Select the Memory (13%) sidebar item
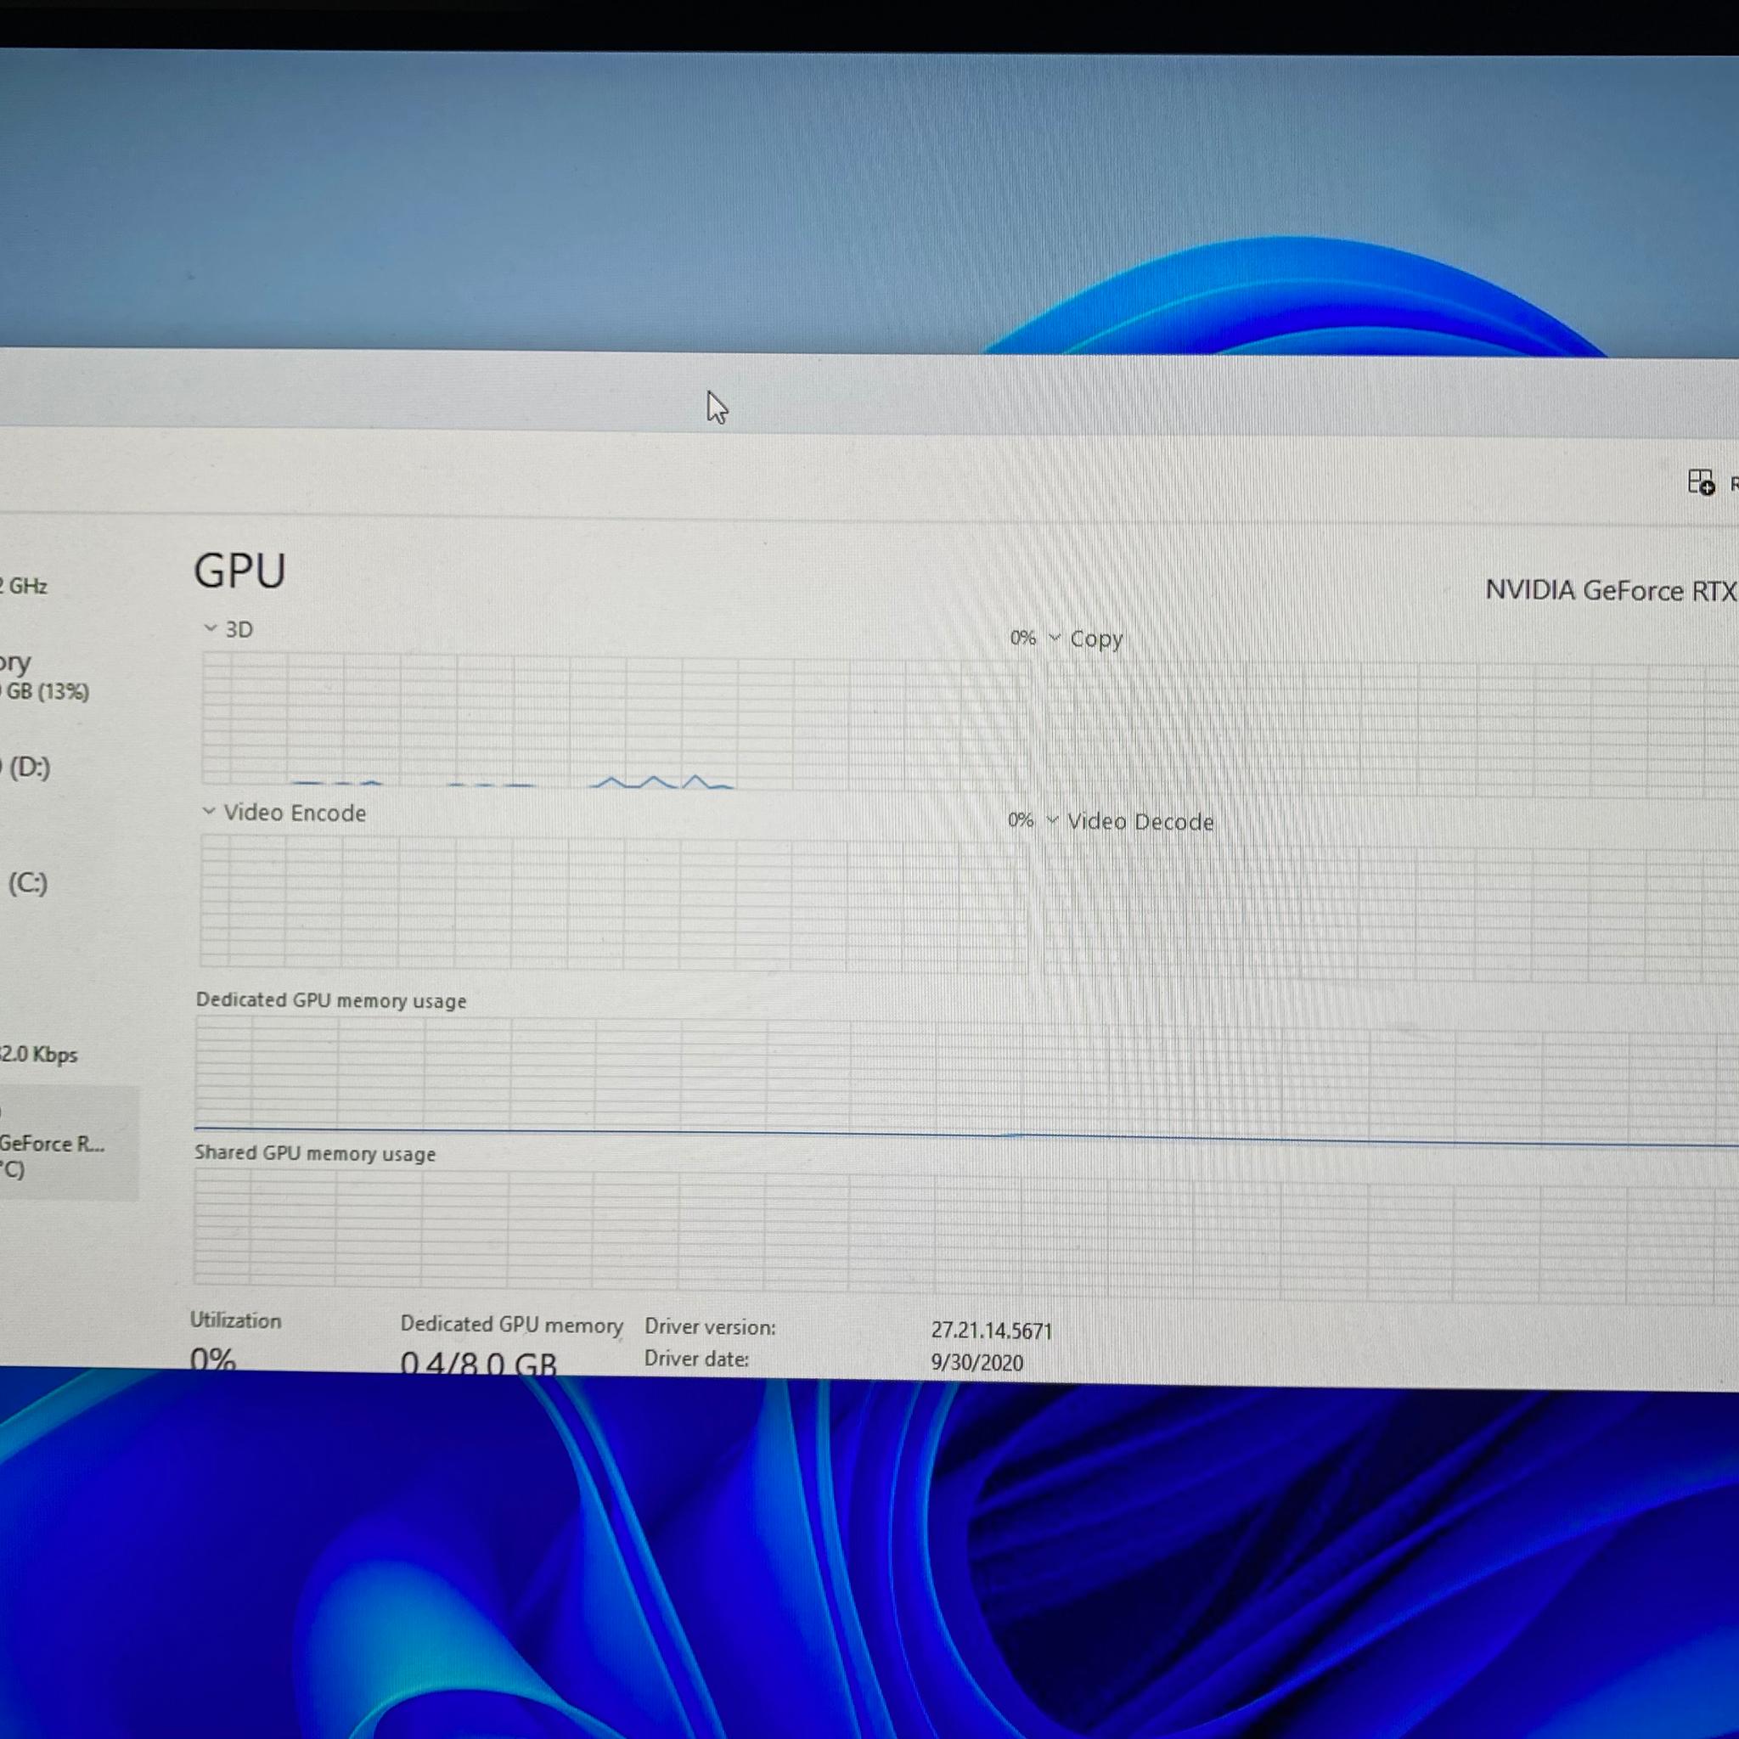 tap(45, 677)
